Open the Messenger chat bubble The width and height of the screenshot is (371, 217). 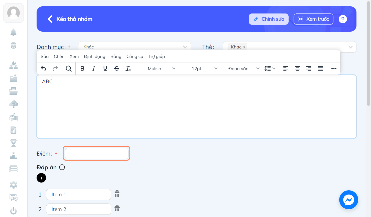coord(349,200)
